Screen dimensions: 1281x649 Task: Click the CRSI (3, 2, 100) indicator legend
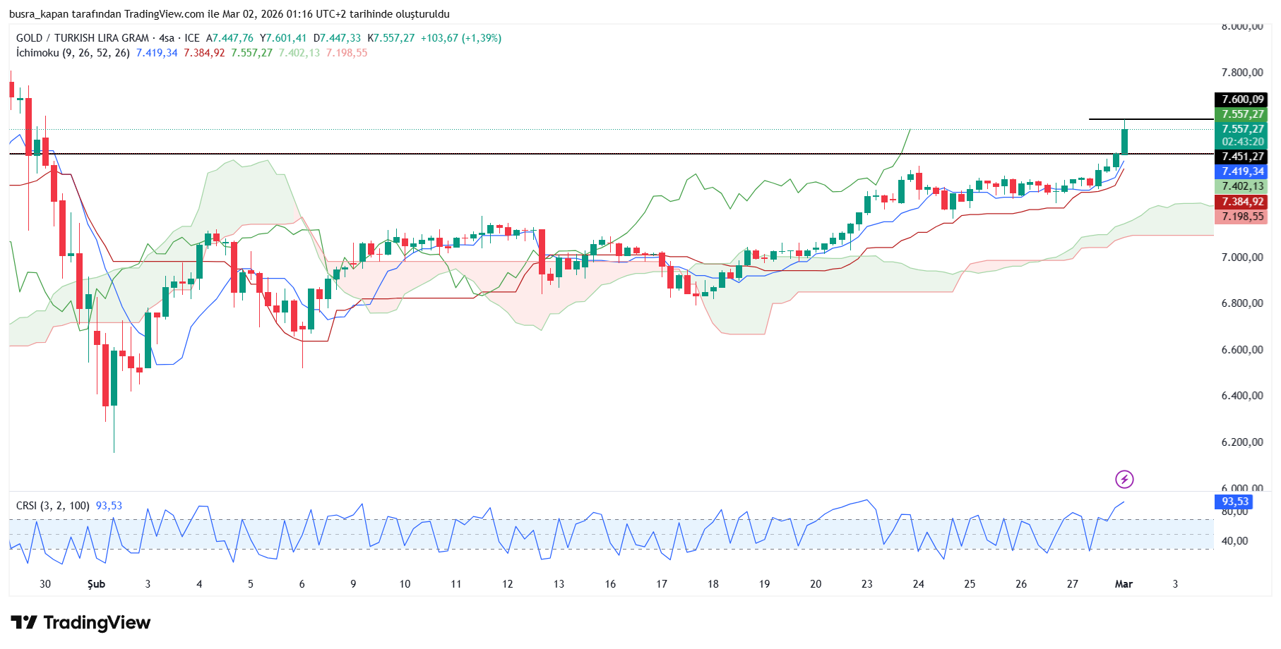tap(53, 506)
